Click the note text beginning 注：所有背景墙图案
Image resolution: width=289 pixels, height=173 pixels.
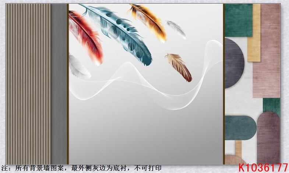point(81,168)
